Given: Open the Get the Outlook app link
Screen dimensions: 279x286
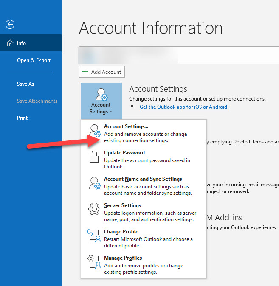Looking at the screenshot, I should coord(184,107).
